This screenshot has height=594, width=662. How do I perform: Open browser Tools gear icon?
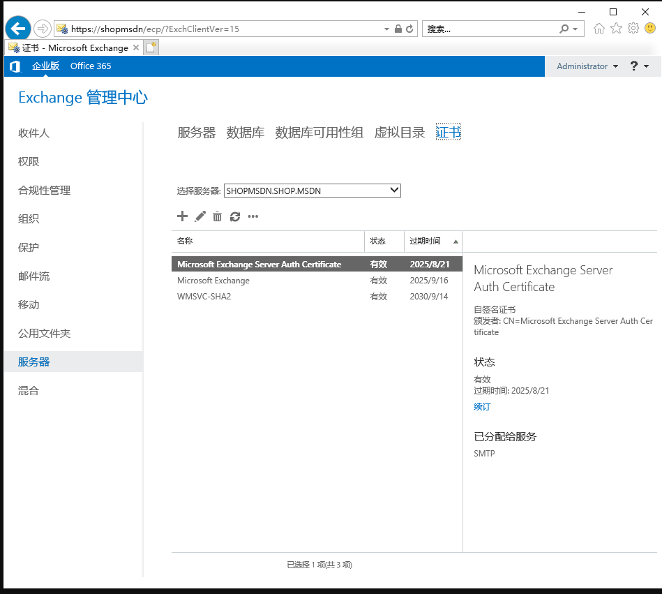633,29
